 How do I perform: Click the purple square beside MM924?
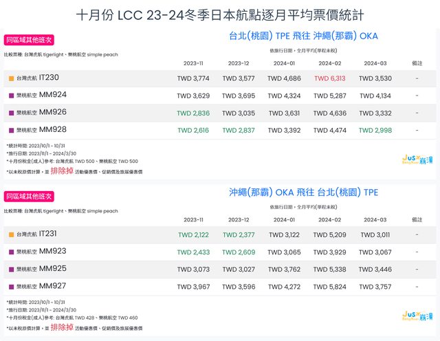coord(11,96)
